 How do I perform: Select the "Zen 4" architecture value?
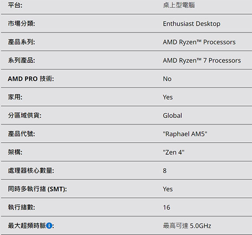coord(174,152)
